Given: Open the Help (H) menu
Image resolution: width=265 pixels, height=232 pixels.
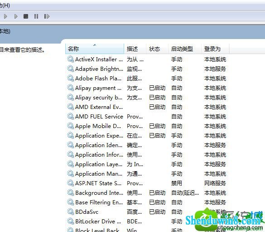Looking at the screenshot, I should [x=5, y=5].
